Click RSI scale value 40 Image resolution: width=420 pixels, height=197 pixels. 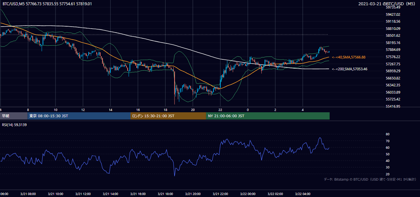387,161
